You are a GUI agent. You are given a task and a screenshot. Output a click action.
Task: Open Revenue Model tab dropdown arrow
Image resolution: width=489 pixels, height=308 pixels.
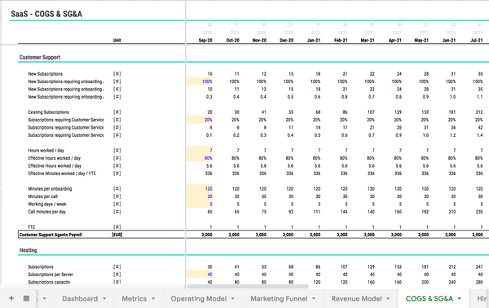(x=388, y=299)
